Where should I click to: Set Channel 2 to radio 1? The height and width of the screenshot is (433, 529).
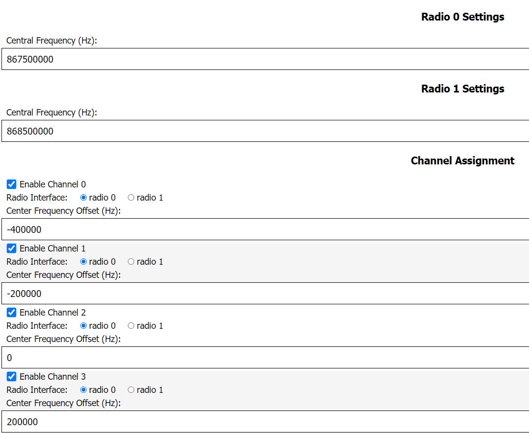point(131,326)
